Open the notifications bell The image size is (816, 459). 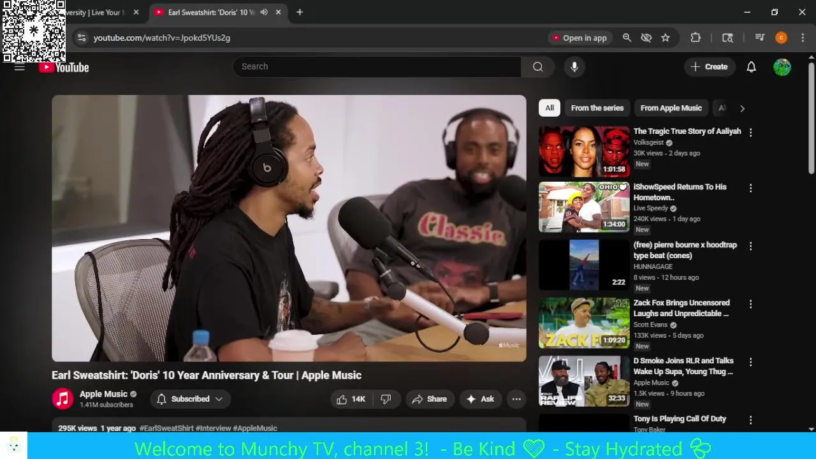[751, 67]
